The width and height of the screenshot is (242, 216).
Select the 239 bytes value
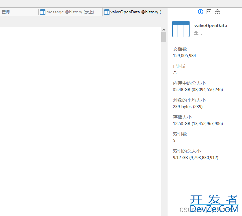pos(188,107)
